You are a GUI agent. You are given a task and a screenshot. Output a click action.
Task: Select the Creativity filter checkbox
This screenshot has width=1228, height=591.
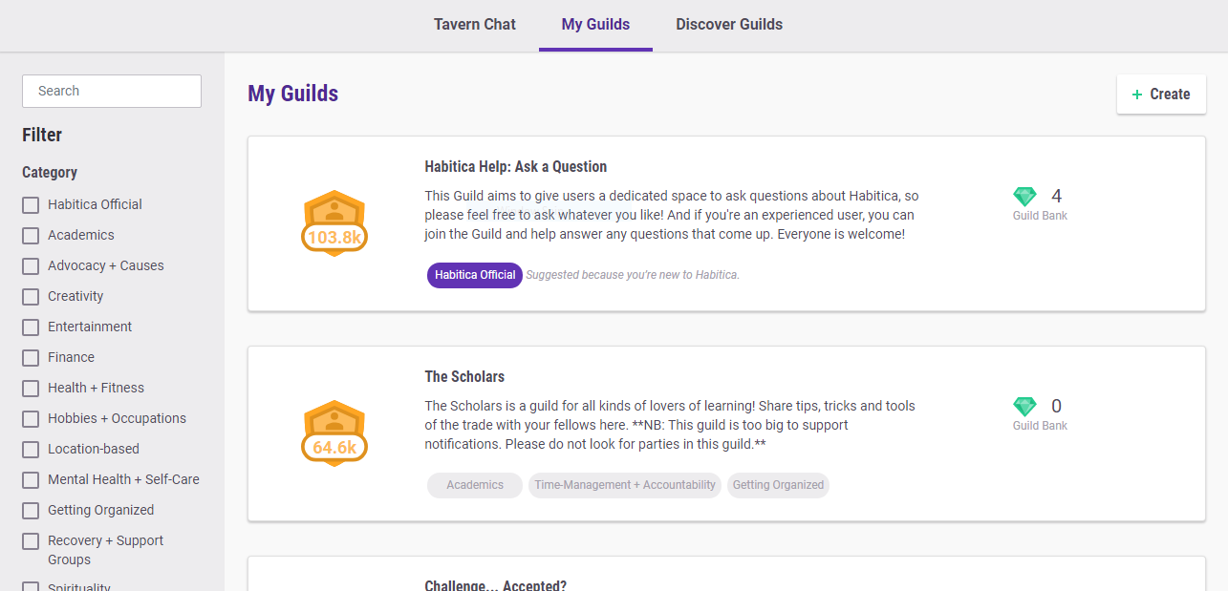31,297
